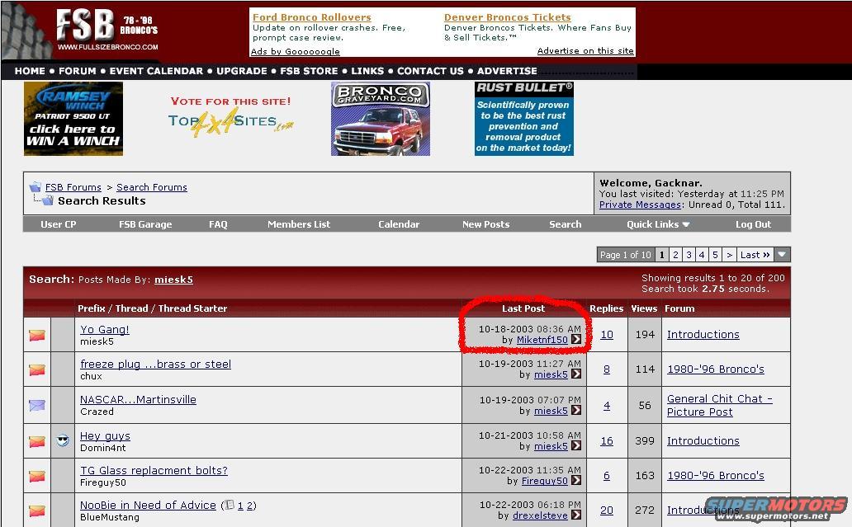Open the Ramsey Winch banner ad
The width and height of the screenshot is (852, 527).
click(73, 119)
